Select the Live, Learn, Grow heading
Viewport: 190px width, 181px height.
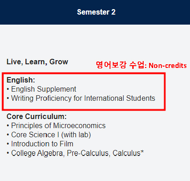tap(37, 62)
